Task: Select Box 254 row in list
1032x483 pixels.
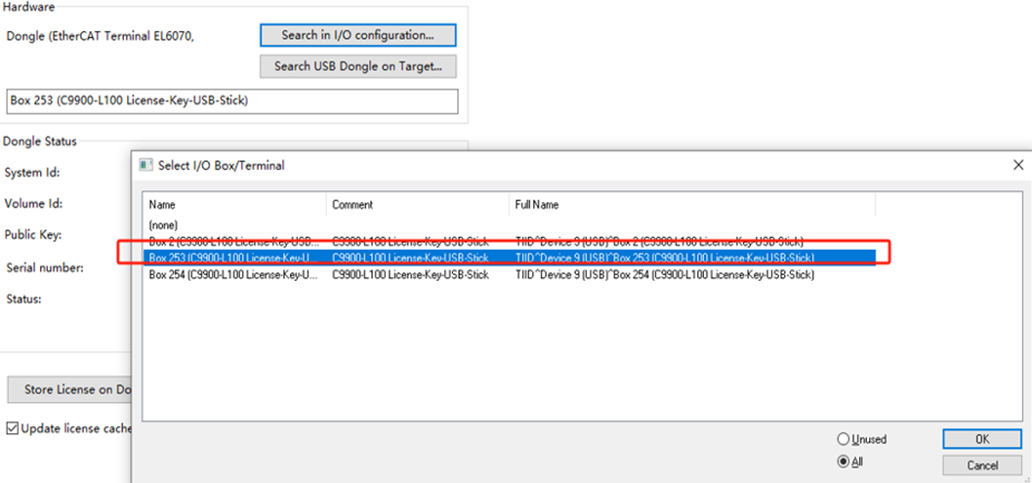Action: point(509,274)
